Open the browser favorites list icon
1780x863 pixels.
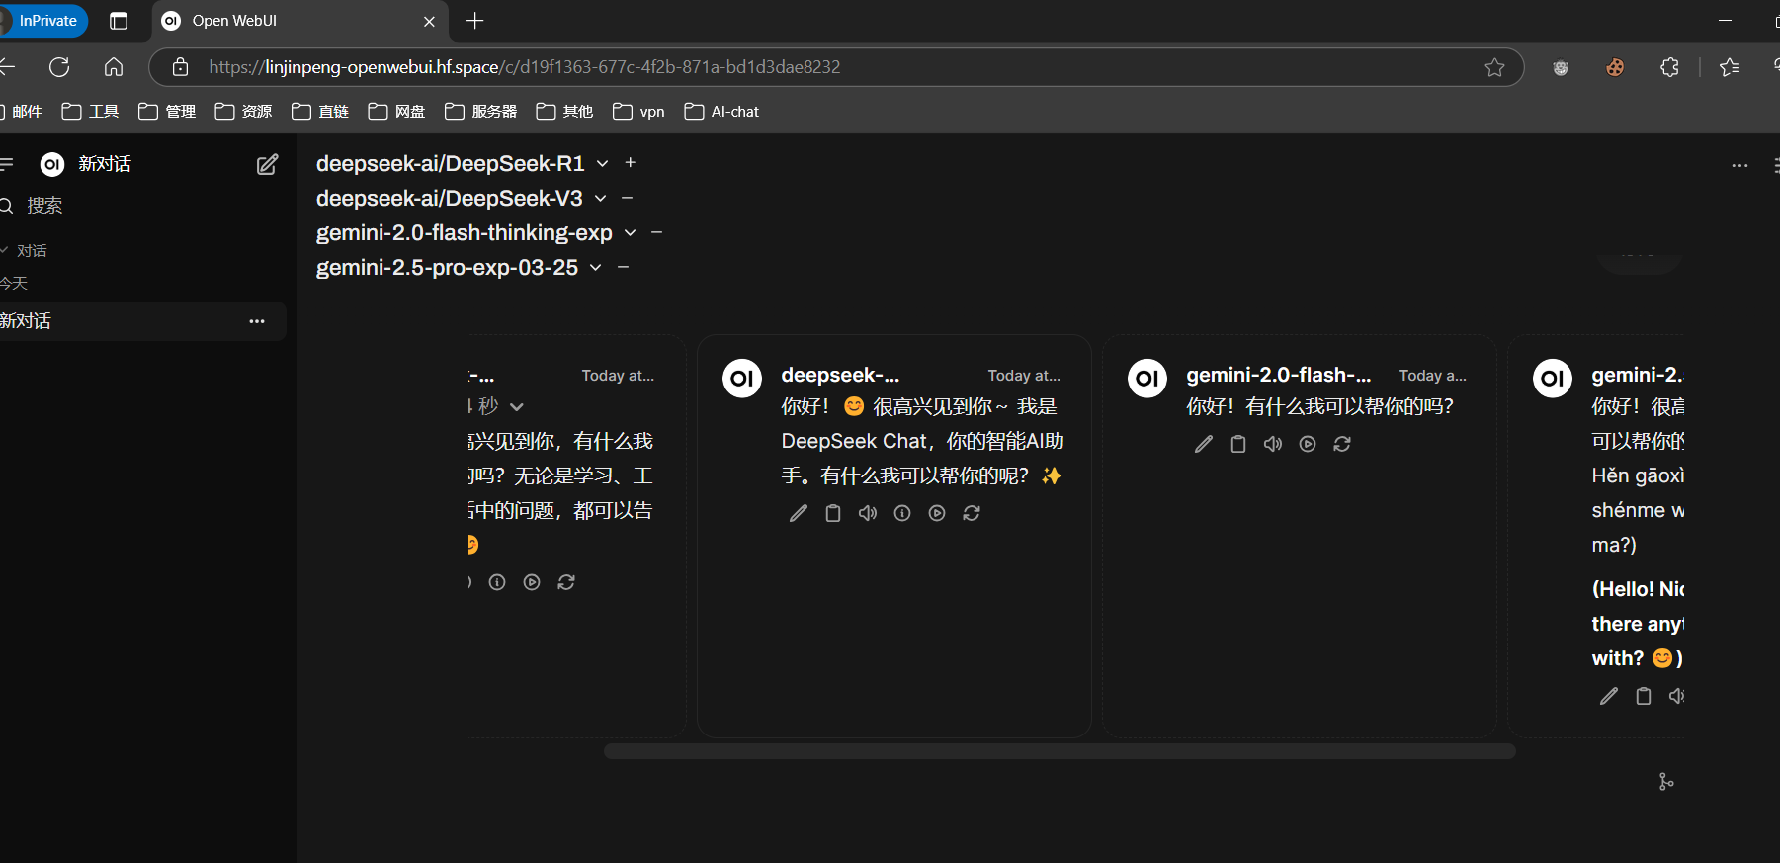click(1730, 67)
